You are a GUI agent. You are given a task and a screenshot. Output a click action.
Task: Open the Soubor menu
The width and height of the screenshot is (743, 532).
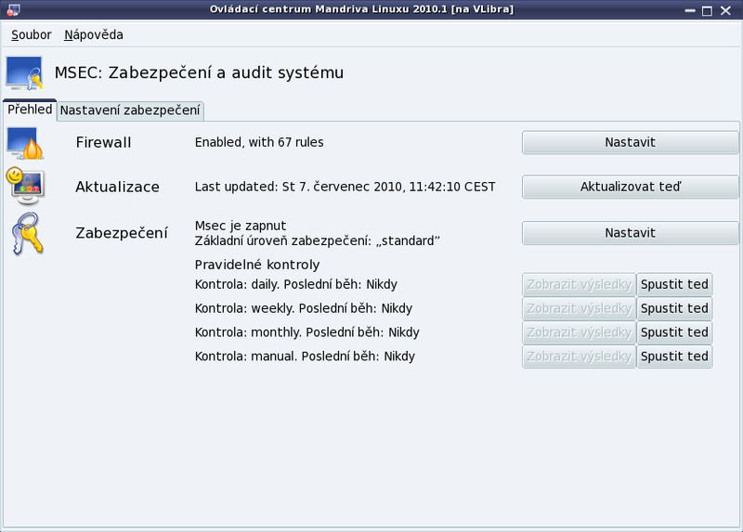(32, 34)
